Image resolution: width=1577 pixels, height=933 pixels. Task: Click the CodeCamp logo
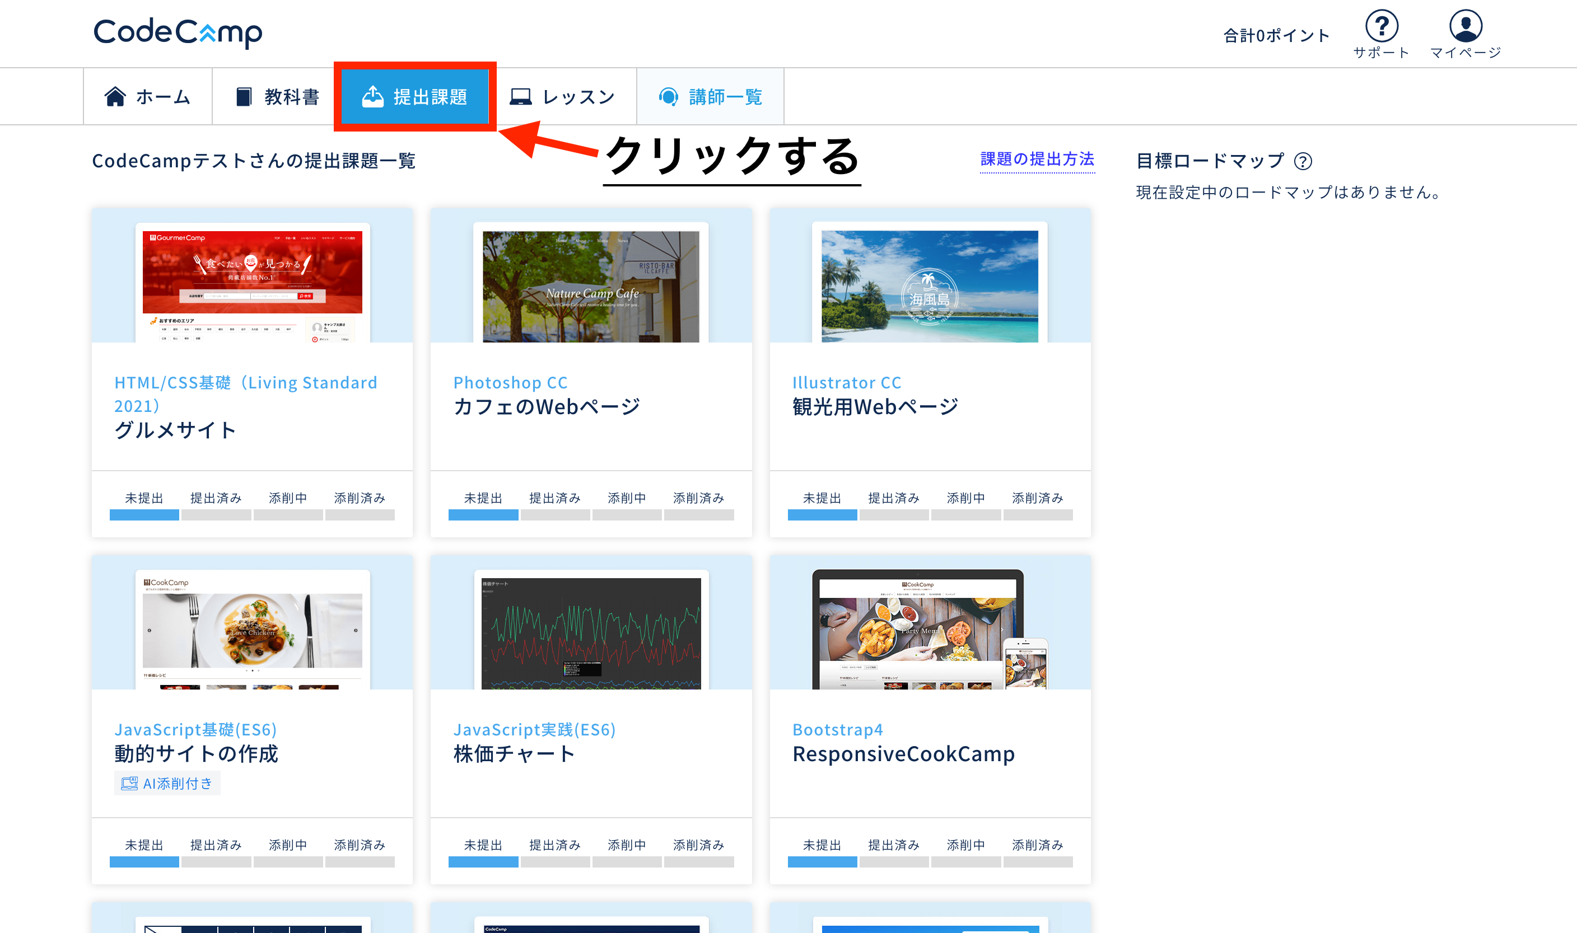(x=178, y=32)
